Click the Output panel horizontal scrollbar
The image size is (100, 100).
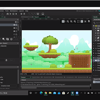click(29, 88)
